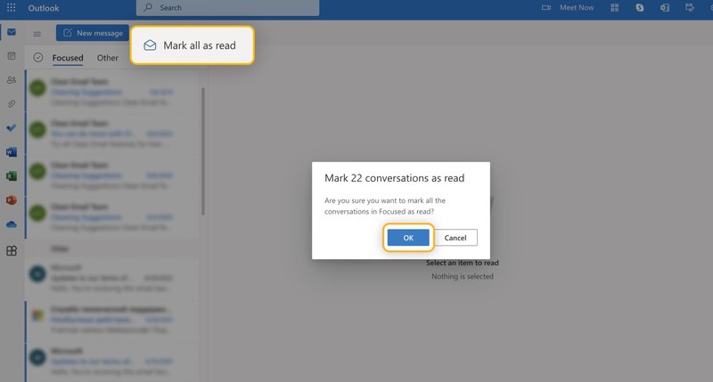Launch PowerPoint from the sidebar
The height and width of the screenshot is (382, 713).
tap(12, 200)
